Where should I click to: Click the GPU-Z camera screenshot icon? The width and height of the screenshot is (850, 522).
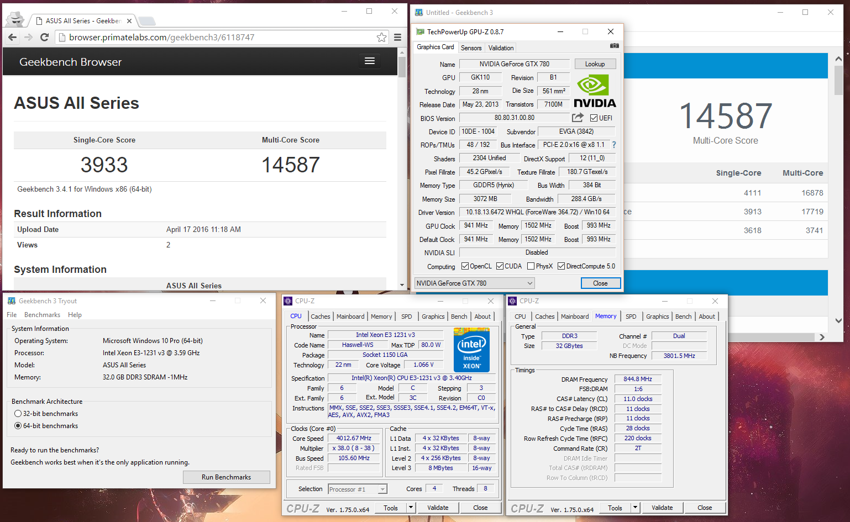point(614,46)
